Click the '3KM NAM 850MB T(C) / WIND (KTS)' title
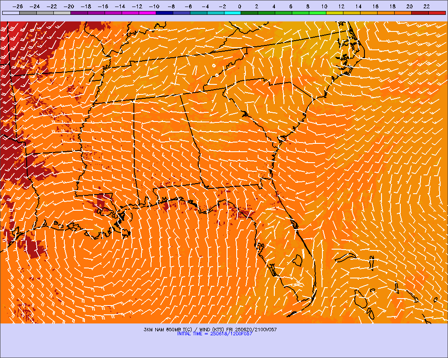Viewport: 448px width, 358px height. pos(184,330)
